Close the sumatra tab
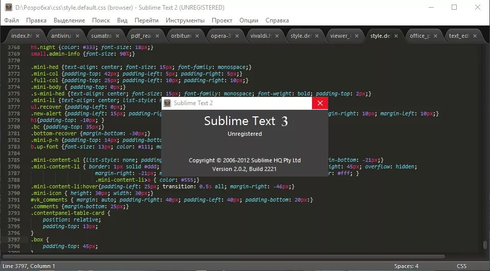The image size is (490, 271). pos(117,36)
